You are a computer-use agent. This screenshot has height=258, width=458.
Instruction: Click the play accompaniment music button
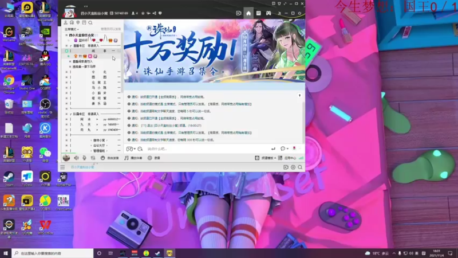point(133,158)
